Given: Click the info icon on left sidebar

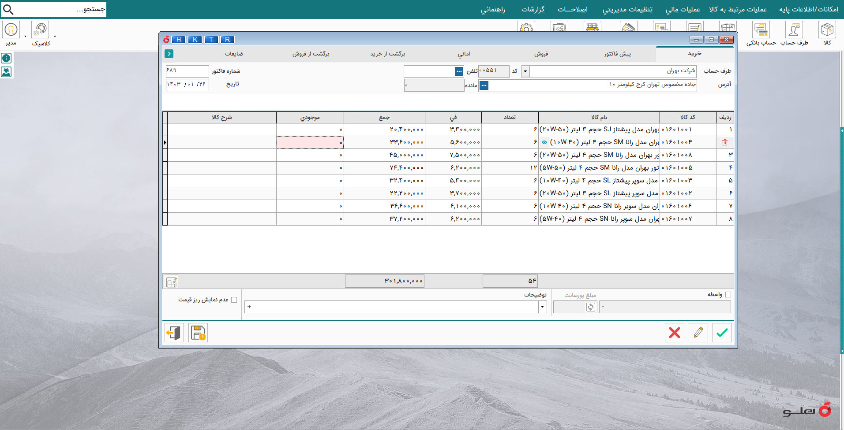Looking at the screenshot, I should point(6,58).
